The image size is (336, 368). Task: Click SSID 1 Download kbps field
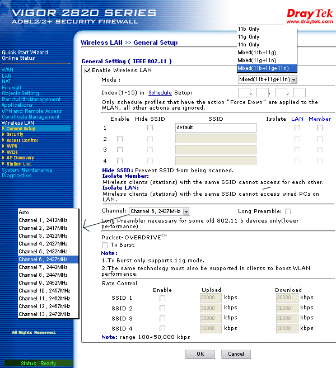click(x=287, y=298)
